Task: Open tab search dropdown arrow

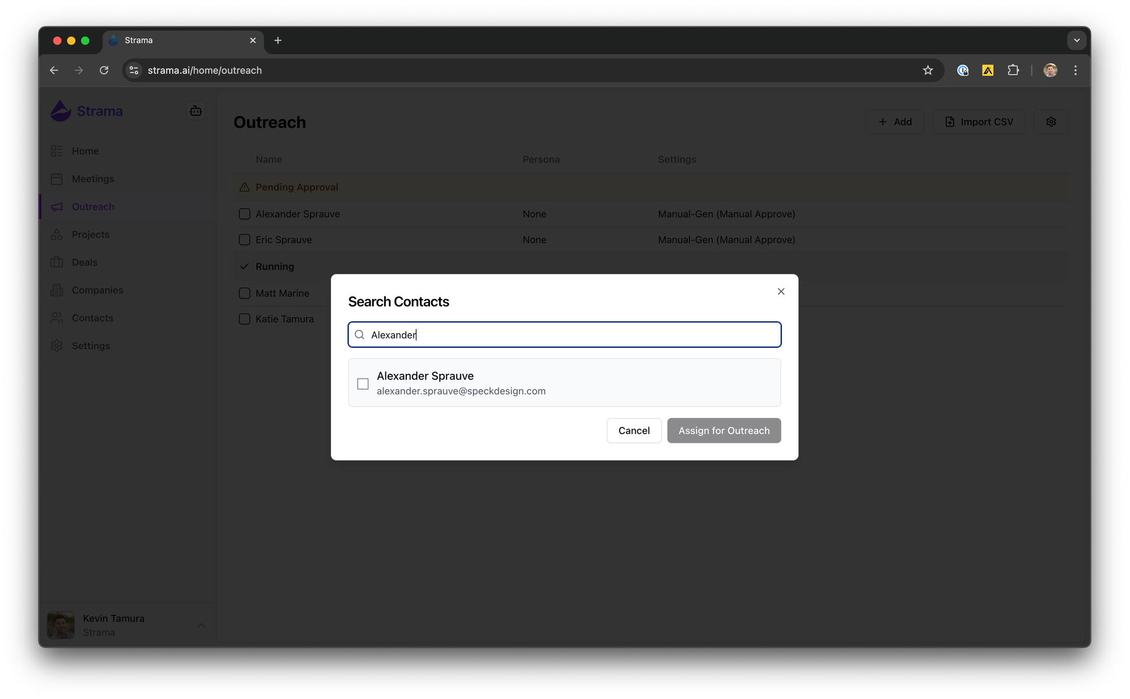Action: 1076,40
